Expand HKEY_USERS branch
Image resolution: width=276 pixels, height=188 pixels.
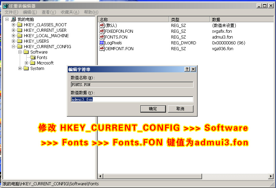click(13, 41)
